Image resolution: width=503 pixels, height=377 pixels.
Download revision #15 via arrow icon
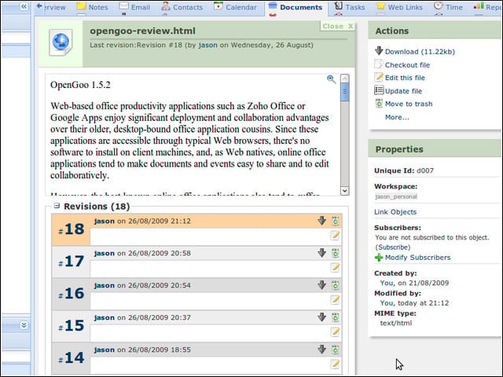coord(321,317)
